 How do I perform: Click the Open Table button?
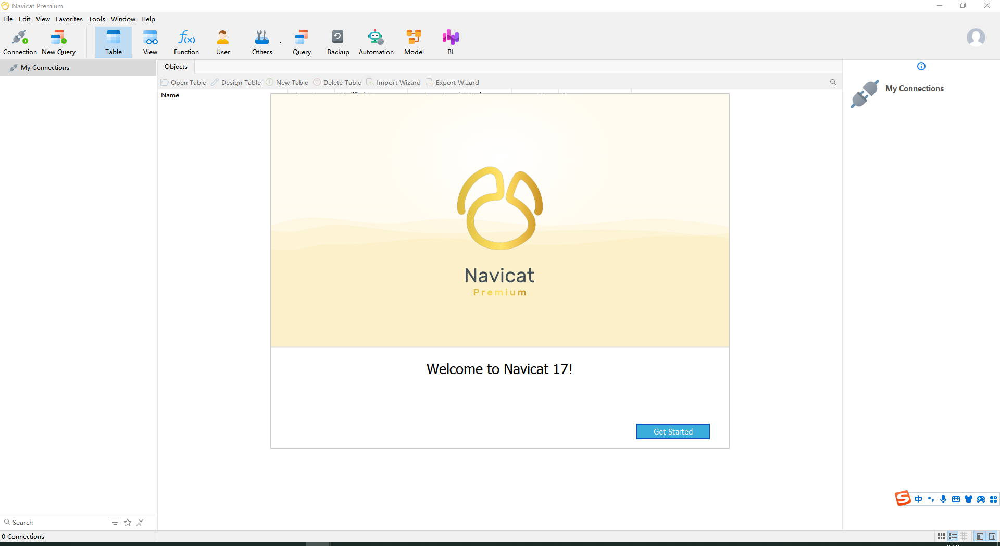183,83
